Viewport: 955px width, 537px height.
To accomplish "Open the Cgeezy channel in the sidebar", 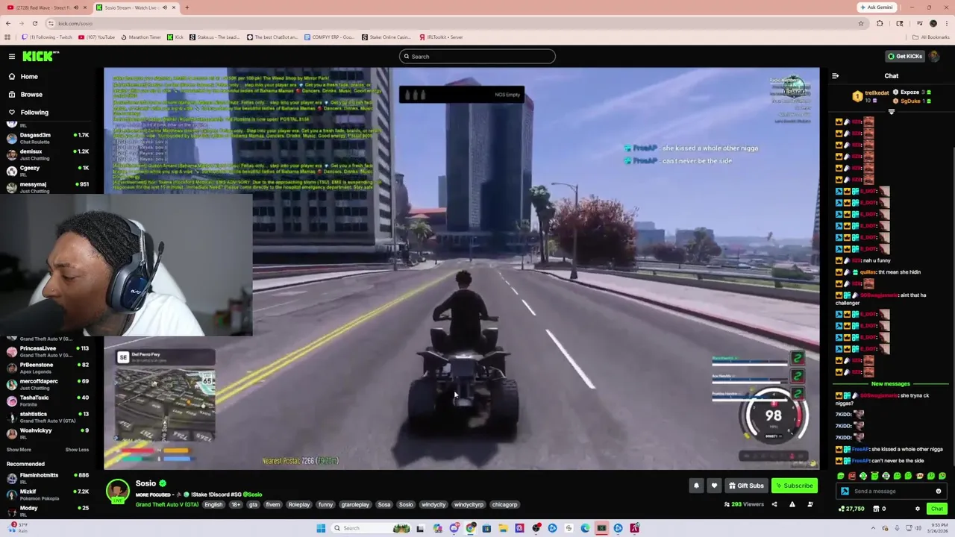I will (x=46, y=171).
